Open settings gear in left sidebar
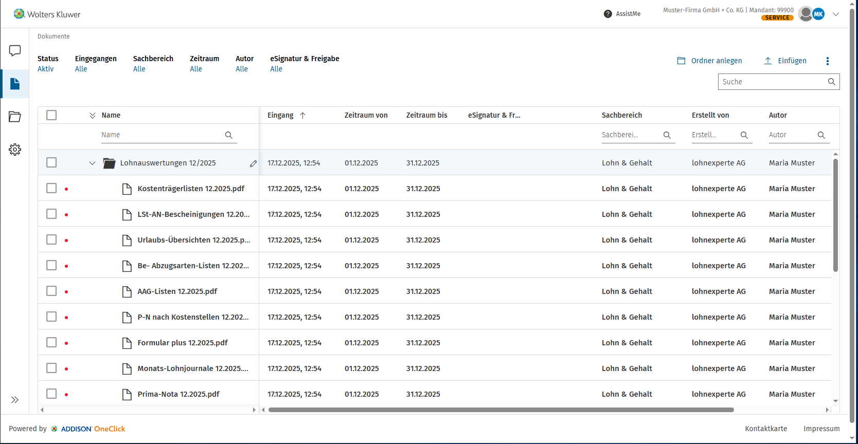The width and height of the screenshot is (858, 444). click(15, 150)
